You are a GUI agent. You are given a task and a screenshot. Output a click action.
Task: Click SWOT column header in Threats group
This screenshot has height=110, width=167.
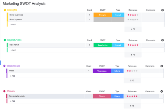[102, 91]
